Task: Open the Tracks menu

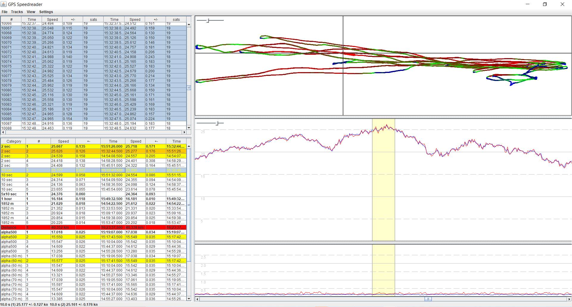Action: (17, 12)
